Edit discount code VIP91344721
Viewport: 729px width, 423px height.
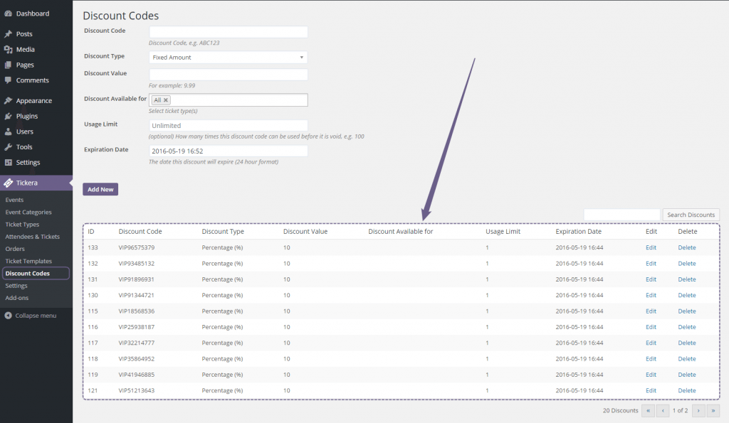point(651,295)
